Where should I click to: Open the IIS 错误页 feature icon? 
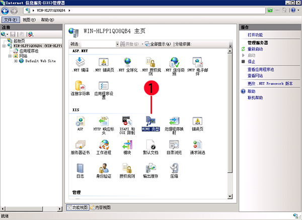[x=198, y=124]
